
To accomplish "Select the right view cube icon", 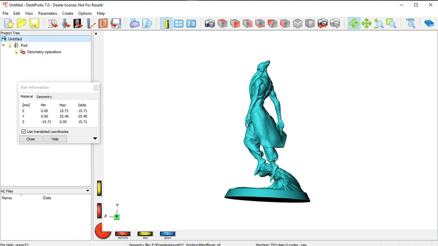I will point(285,24).
